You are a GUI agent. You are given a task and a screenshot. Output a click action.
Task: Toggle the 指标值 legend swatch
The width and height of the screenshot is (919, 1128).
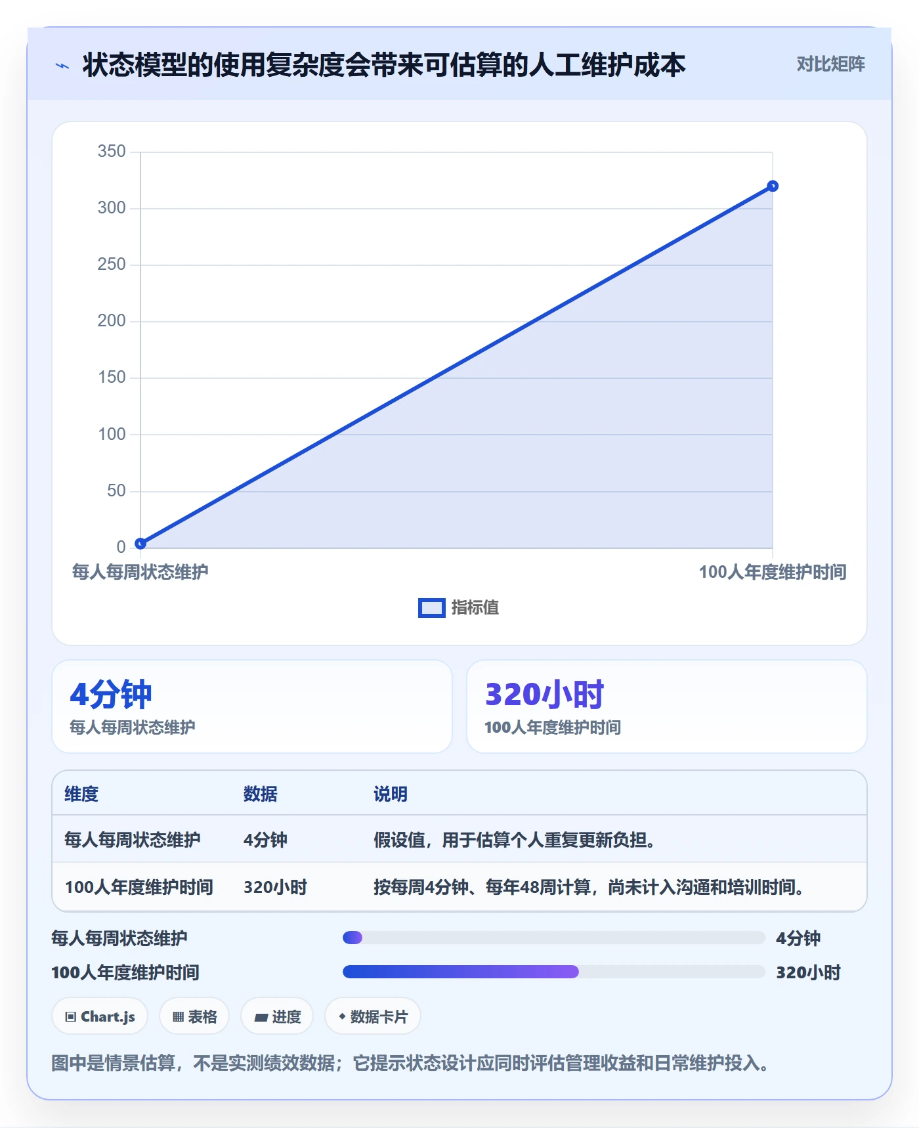[432, 608]
